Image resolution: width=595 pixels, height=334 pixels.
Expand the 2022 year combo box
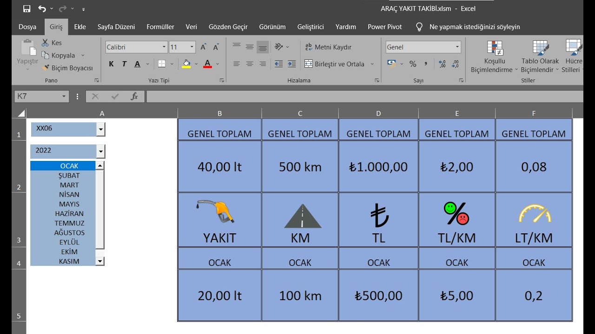(x=101, y=151)
